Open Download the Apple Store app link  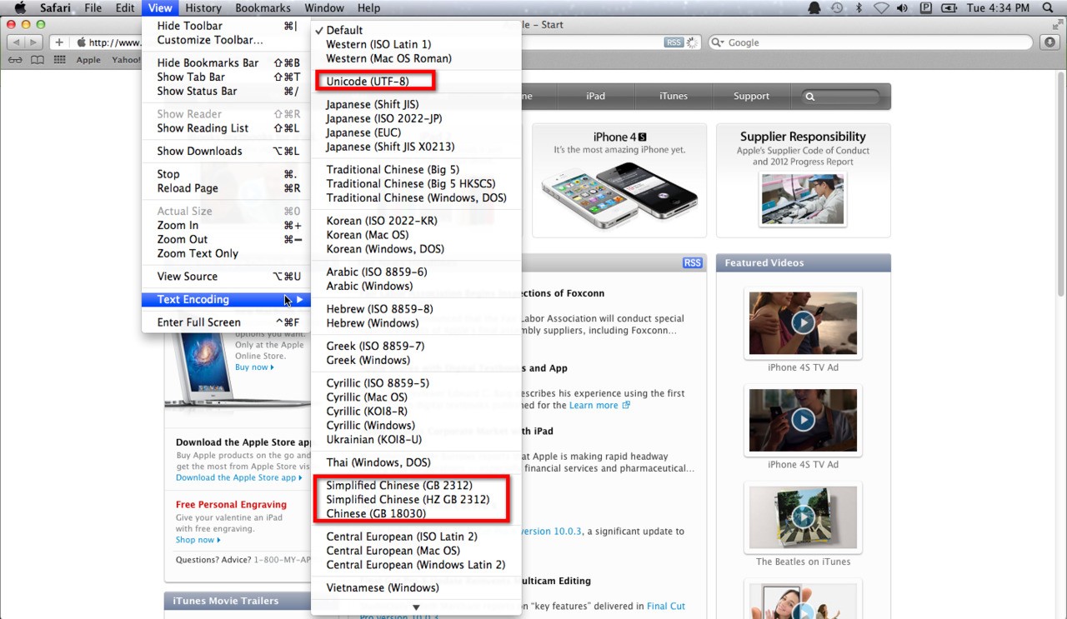(x=240, y=478)
